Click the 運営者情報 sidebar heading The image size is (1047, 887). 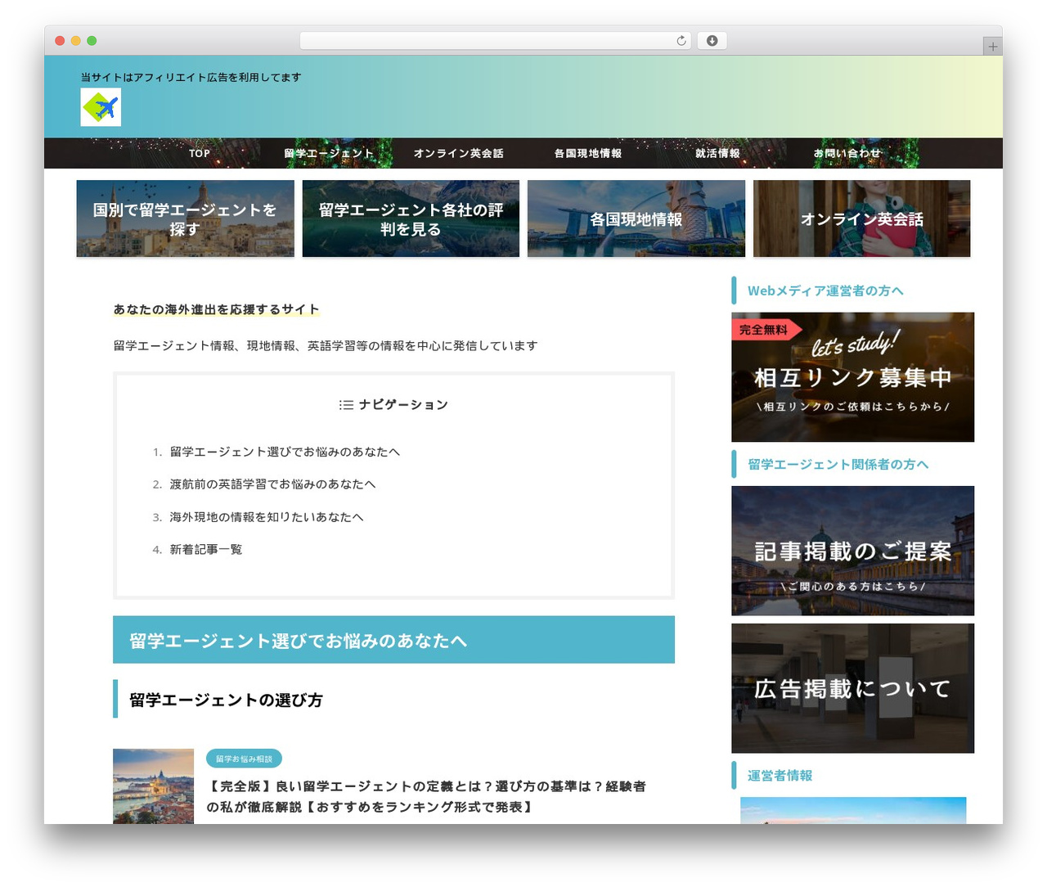(780, 775)
